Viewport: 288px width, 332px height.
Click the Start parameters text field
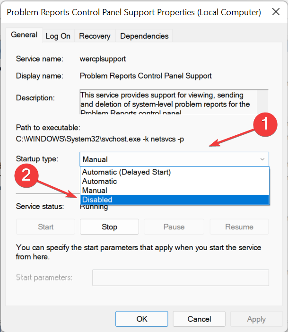[x=181, y=278]
